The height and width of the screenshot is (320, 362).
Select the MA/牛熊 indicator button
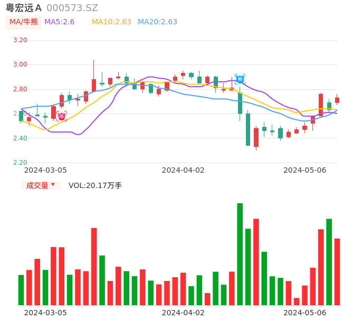(x=24, y=22)
